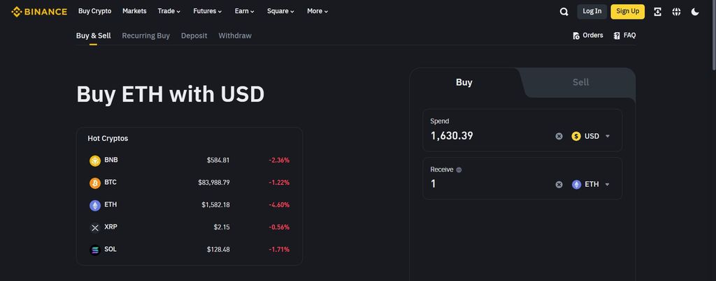Image resolution: width=716 pixels, height=281 pixels.
Task: Click the FAQ icon link
Action: [x=617, y=36]
